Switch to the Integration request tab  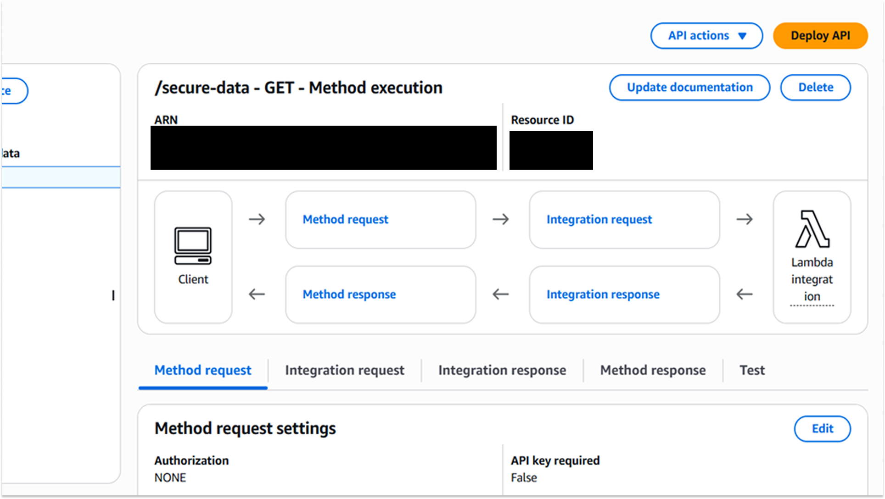(345, 370)
